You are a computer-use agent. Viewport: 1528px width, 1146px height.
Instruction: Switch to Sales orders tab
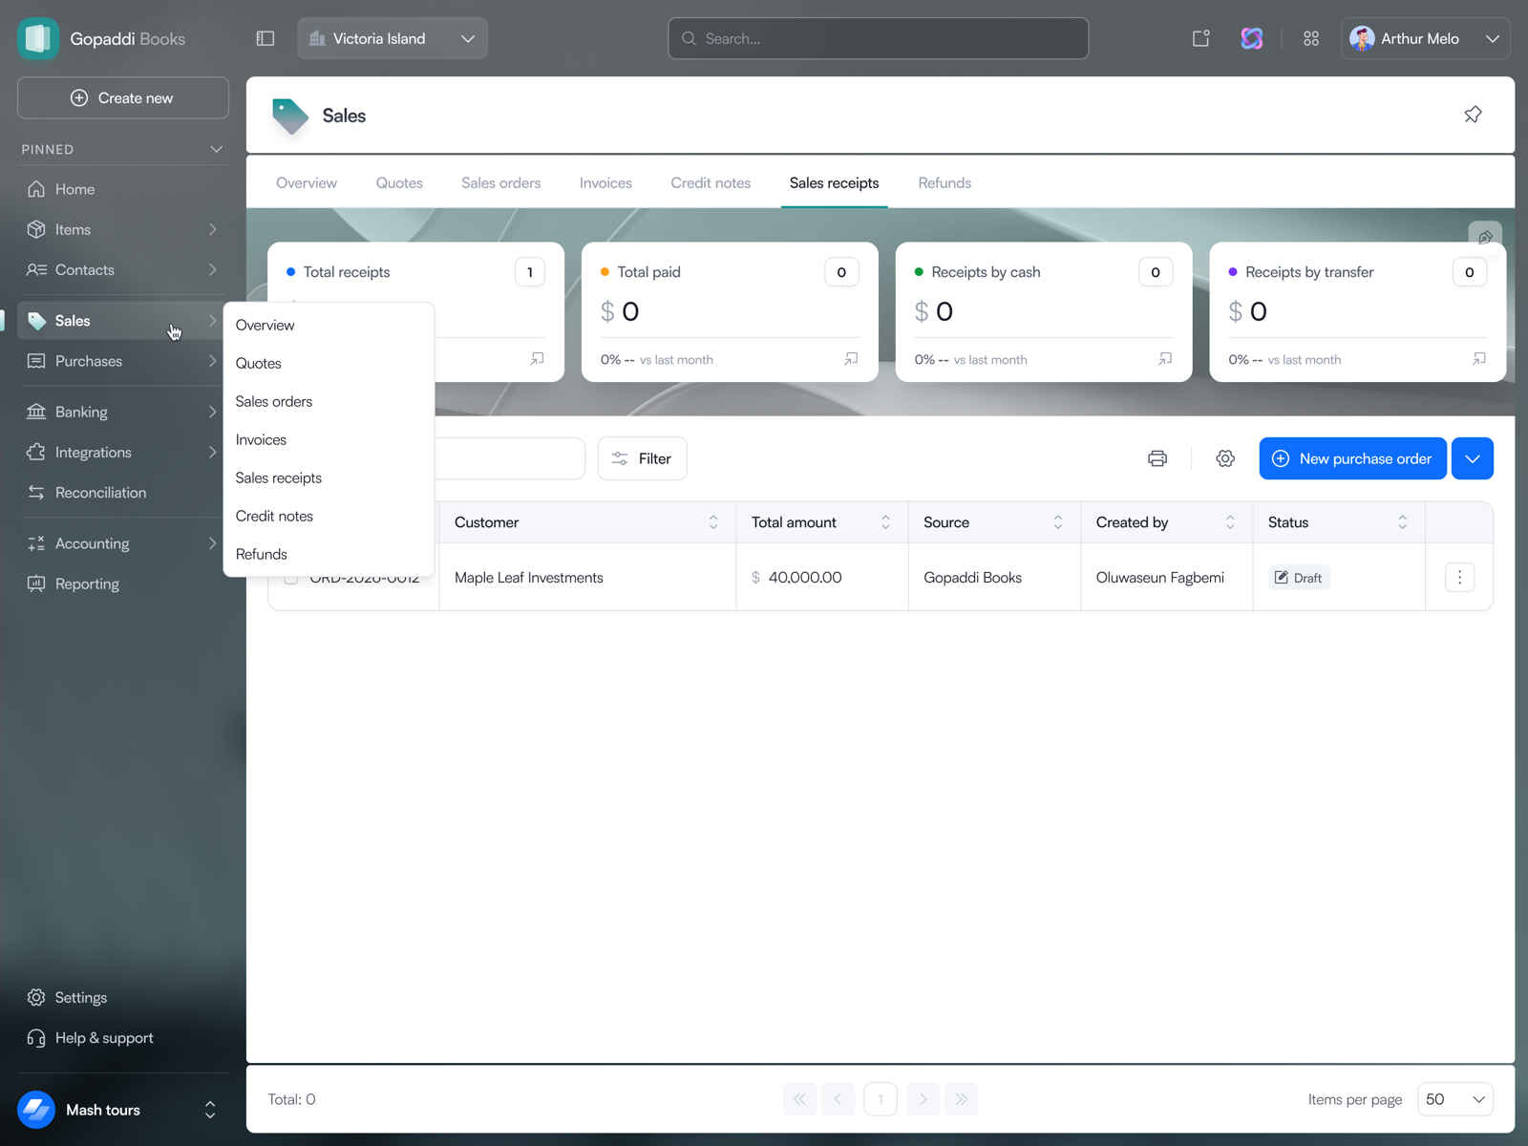coord(500,182)
